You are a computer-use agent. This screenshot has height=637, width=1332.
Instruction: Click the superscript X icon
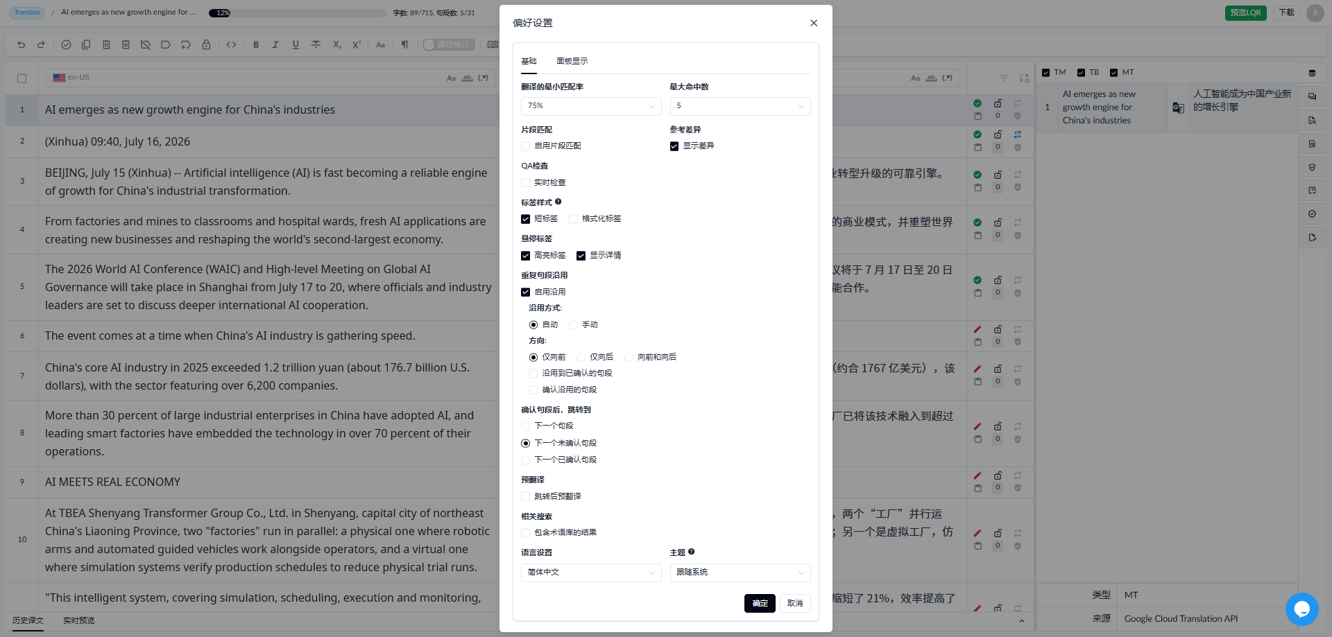click(x=357, y=44)
